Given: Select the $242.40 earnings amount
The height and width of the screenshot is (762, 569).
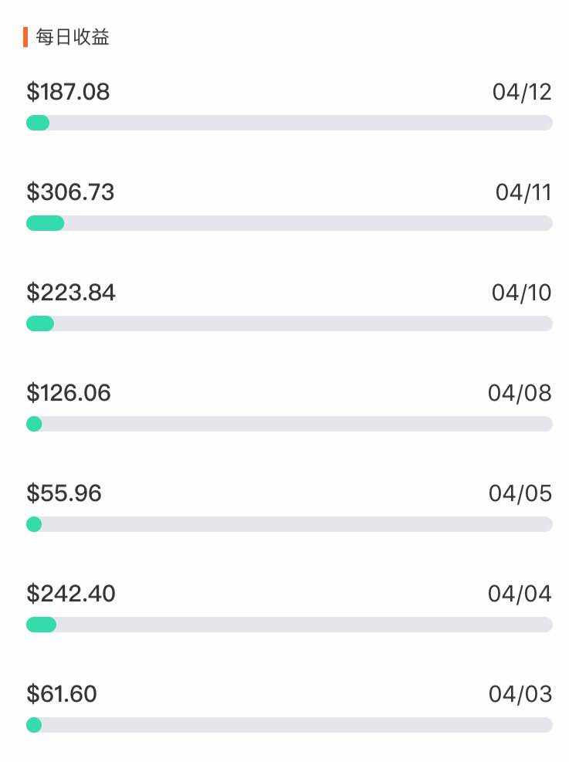Looking at the screenshot, I should coord(71,594).
